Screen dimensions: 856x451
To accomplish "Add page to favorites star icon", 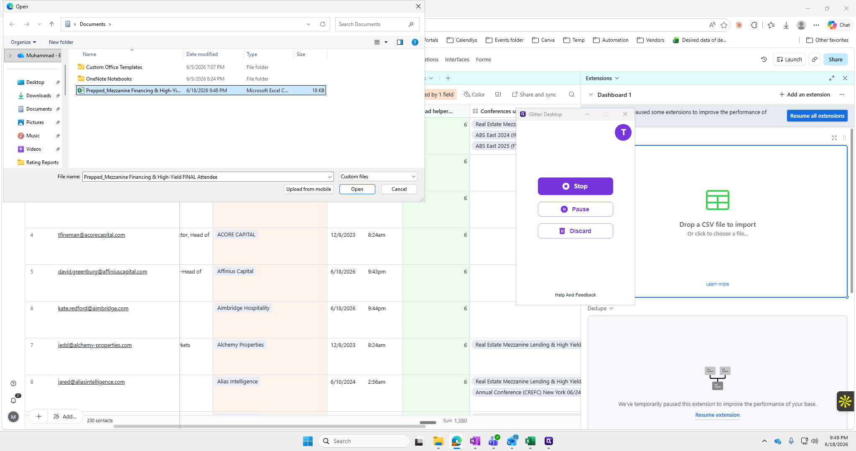I will 724,25.
